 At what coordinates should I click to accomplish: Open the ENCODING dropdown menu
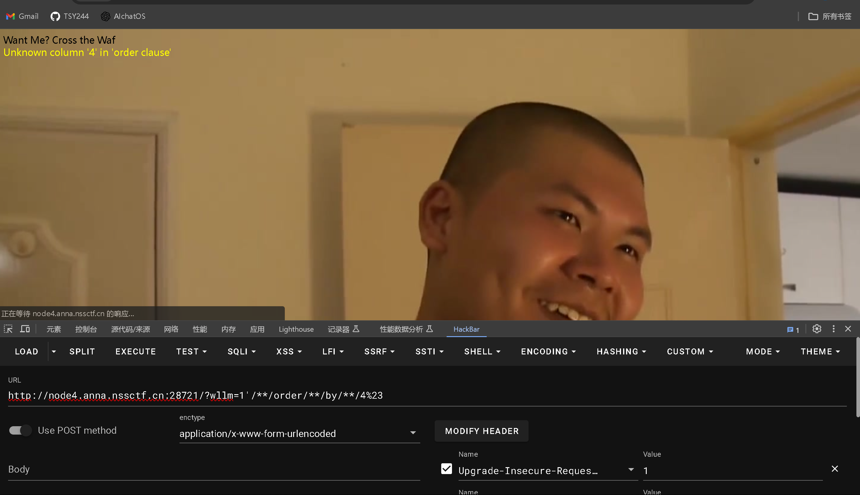point(548,351)
